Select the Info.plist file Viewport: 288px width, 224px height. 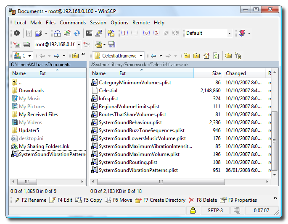click(108, 99)
